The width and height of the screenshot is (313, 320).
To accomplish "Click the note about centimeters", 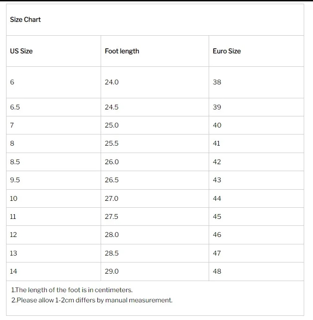I will (x=72, y=290).
